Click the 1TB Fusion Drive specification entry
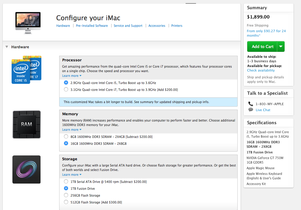The height and width of the screenshot is (210, 301). (x=260, y=152)
